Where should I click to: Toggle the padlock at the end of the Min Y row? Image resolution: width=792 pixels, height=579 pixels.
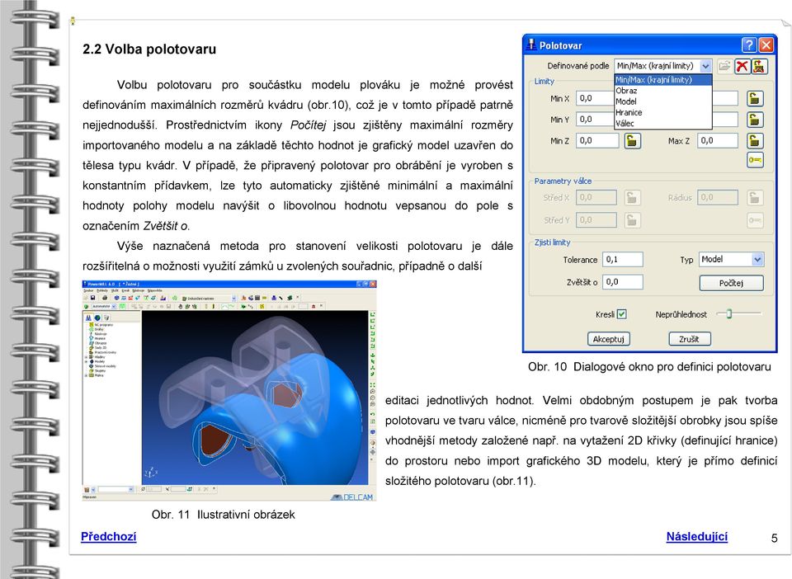[x=755, y=120]
